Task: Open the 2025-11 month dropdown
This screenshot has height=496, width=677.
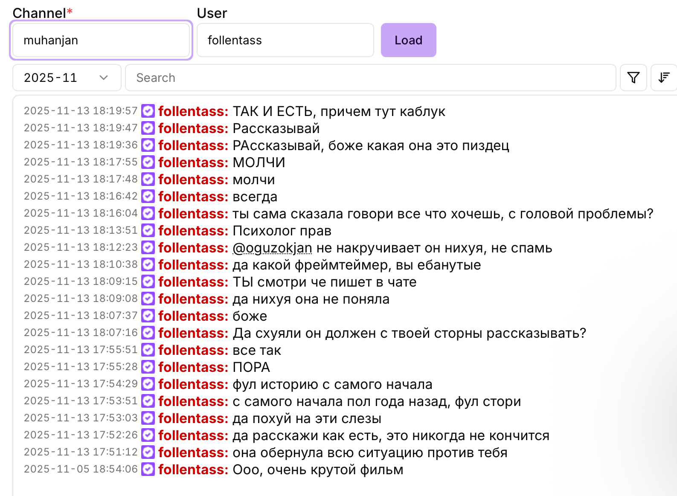Action: pos(67,78)
